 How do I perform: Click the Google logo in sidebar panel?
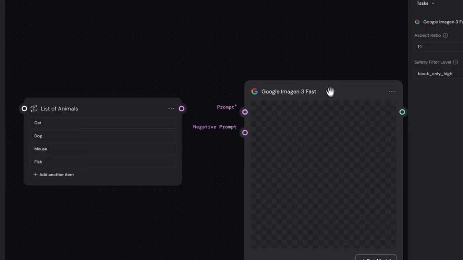coord(417,22)
